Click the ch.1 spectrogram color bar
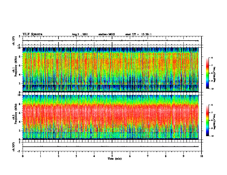The image size is (227, 175). point(207,73)
